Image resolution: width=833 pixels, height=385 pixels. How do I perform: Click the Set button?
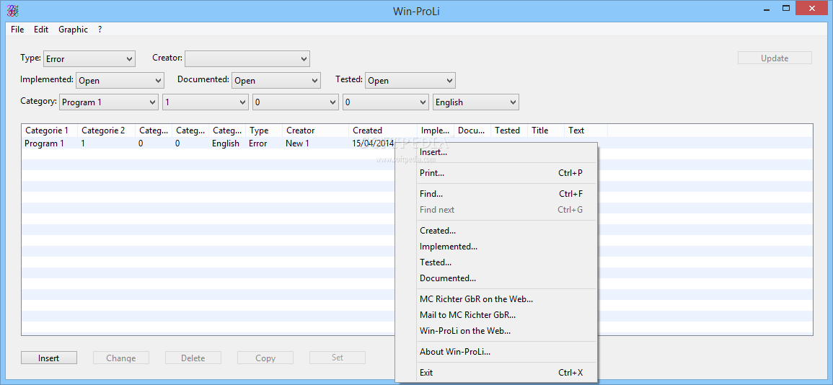click(338, 358)
